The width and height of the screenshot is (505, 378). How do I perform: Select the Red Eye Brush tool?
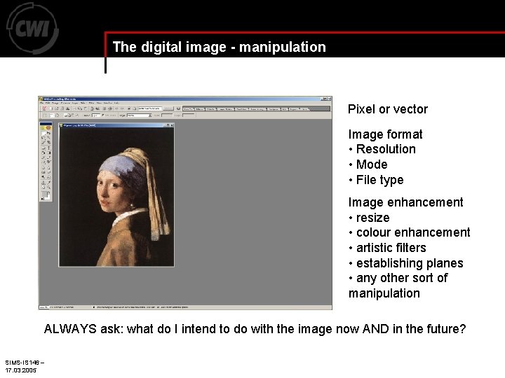(49, 162)
